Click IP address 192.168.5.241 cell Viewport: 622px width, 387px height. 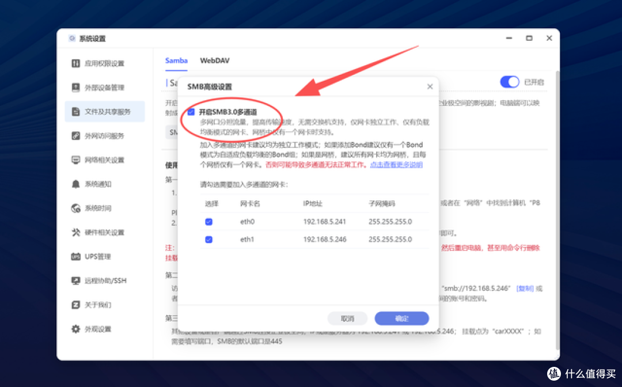tap(324, 222)
